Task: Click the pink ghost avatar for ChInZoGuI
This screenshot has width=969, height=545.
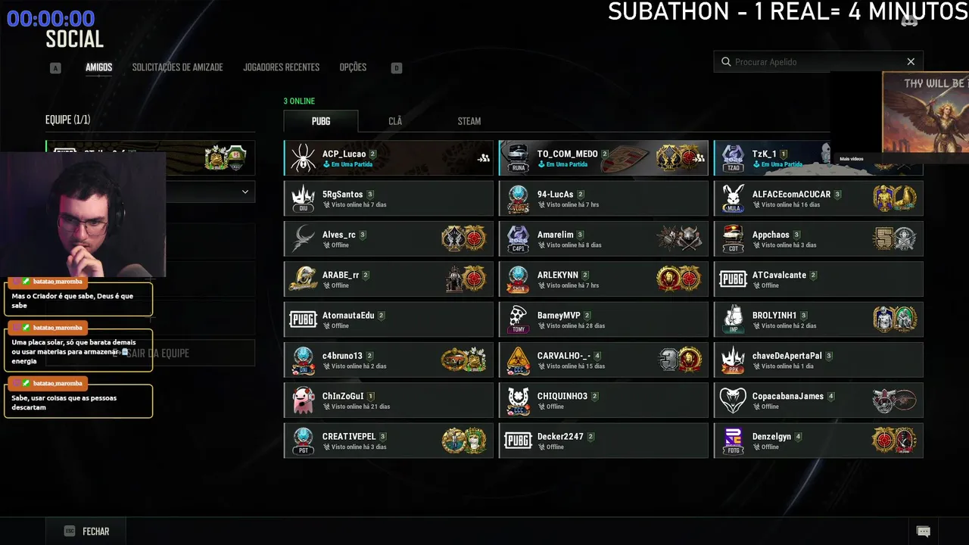Action: click(x=304, y=400)
